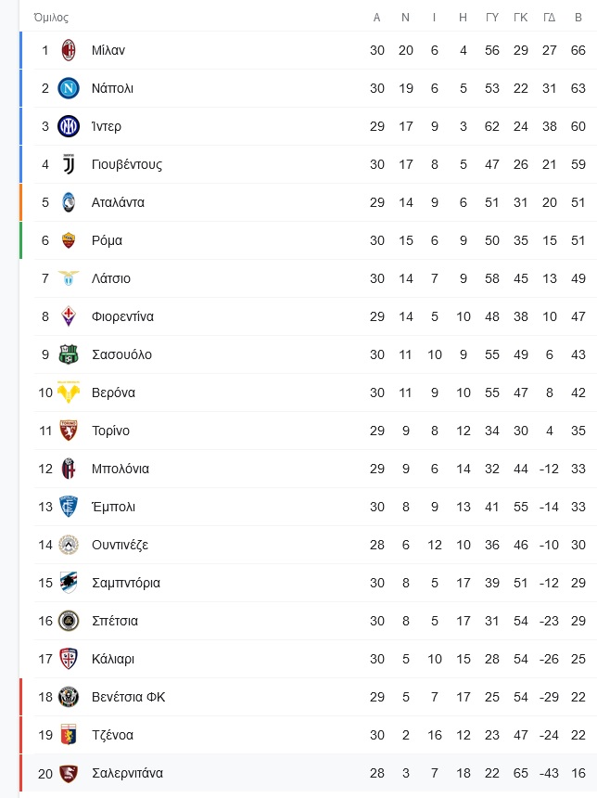The height and width of the screenshot is (798, 597).
Task: Click the Sassuolo club crest icon
Action: click(x=69, y=354)
